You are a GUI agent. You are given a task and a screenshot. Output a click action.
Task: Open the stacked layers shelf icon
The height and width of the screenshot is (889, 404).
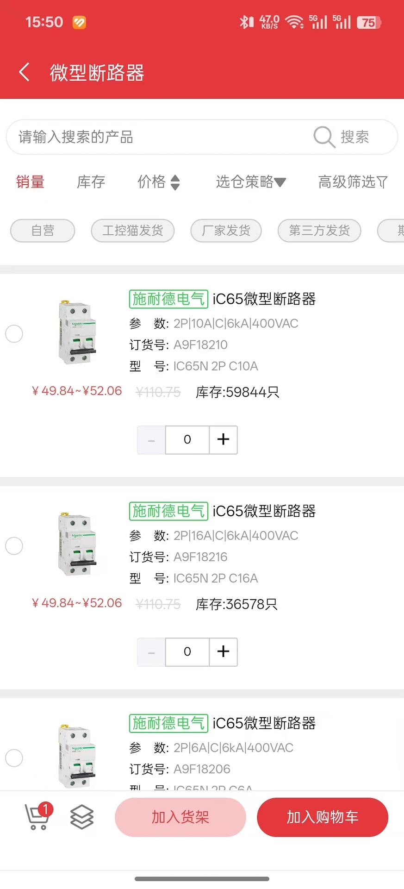pos(82,817)
